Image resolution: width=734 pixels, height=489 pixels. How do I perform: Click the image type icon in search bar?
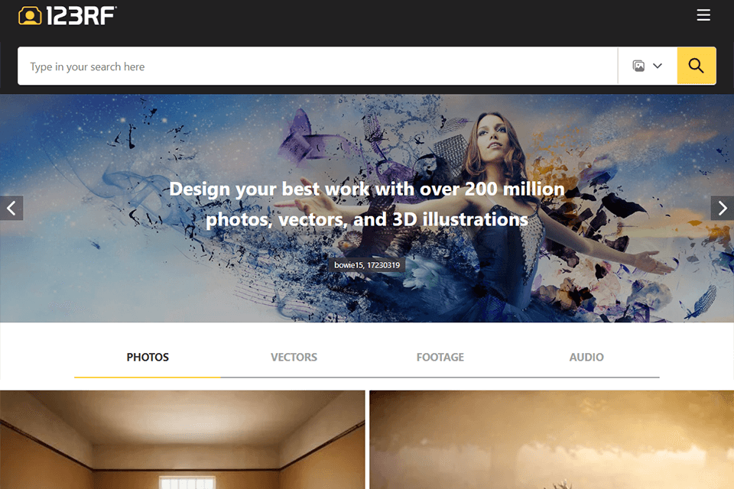(x=638, y=66)
